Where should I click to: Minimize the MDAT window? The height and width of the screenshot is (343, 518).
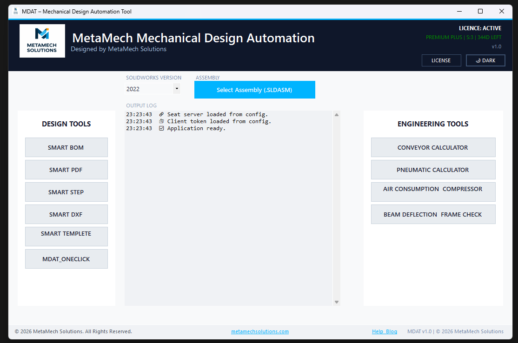tap(459, 11)
